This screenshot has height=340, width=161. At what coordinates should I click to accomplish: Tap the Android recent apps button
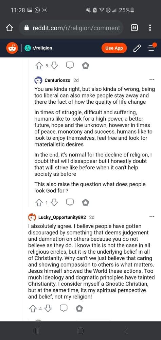35,331
